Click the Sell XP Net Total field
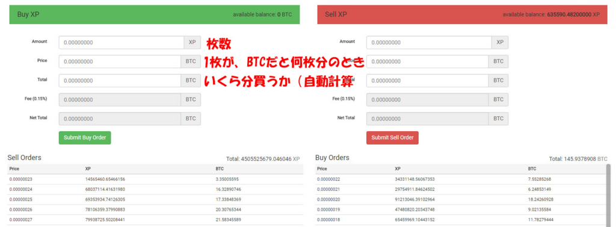The height and width of the screenshot is (227, 616). [428, 119]
